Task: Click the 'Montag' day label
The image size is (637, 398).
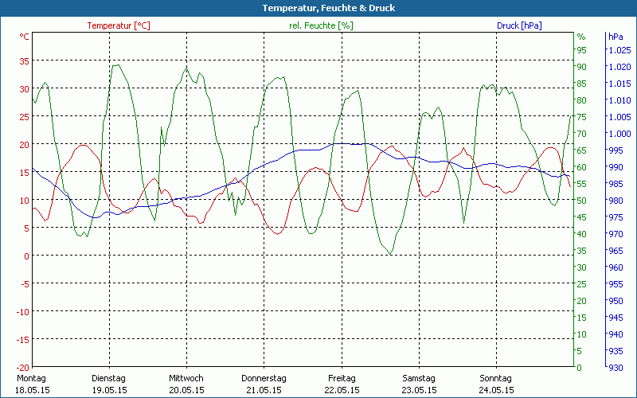Action: point(31,378)
